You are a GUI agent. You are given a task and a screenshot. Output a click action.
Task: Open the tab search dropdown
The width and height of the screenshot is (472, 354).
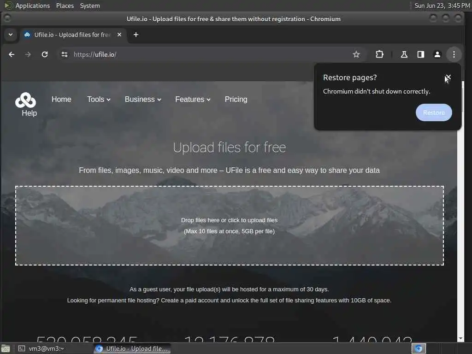pos(11,35)
